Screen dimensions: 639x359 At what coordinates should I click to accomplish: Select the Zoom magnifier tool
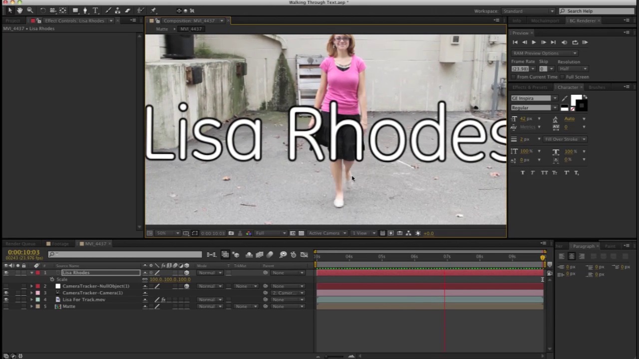30,10
